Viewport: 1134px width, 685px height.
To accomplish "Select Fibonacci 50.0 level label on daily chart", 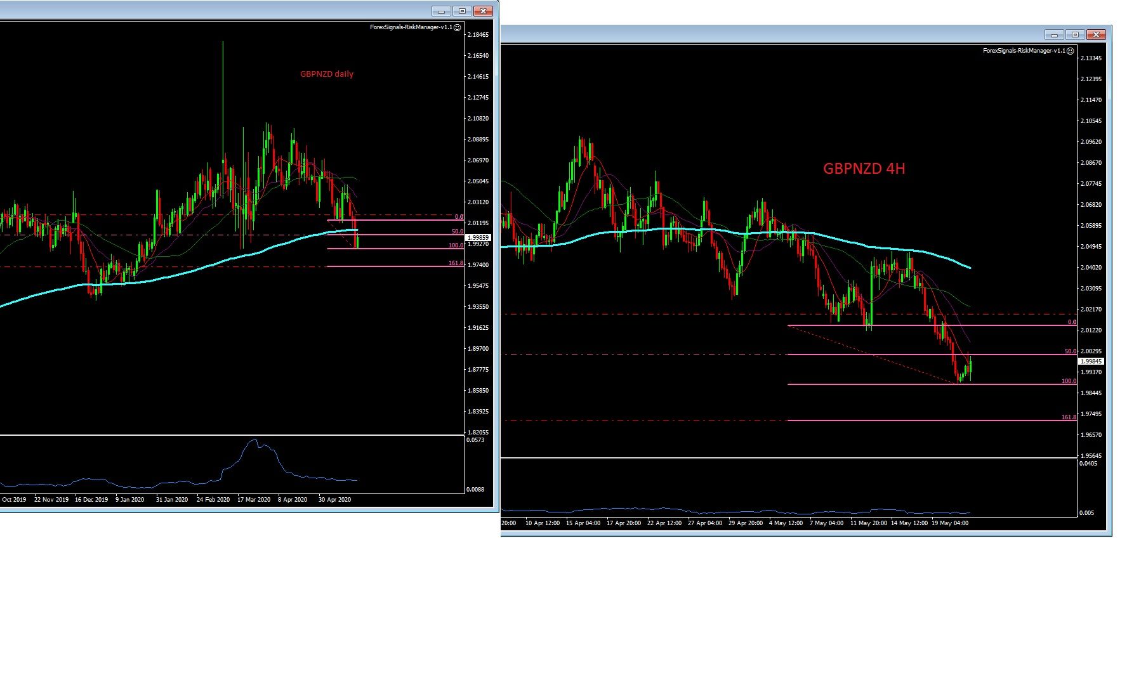I will [x=458, y=232].
